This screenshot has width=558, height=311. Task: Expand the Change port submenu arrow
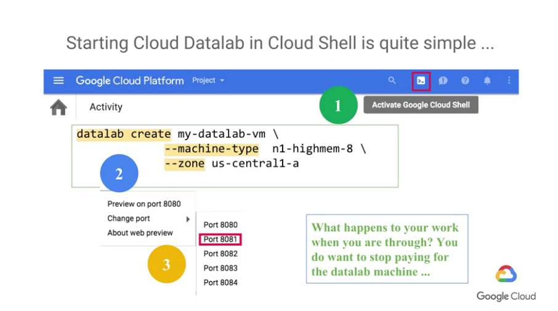coord(188,219)
